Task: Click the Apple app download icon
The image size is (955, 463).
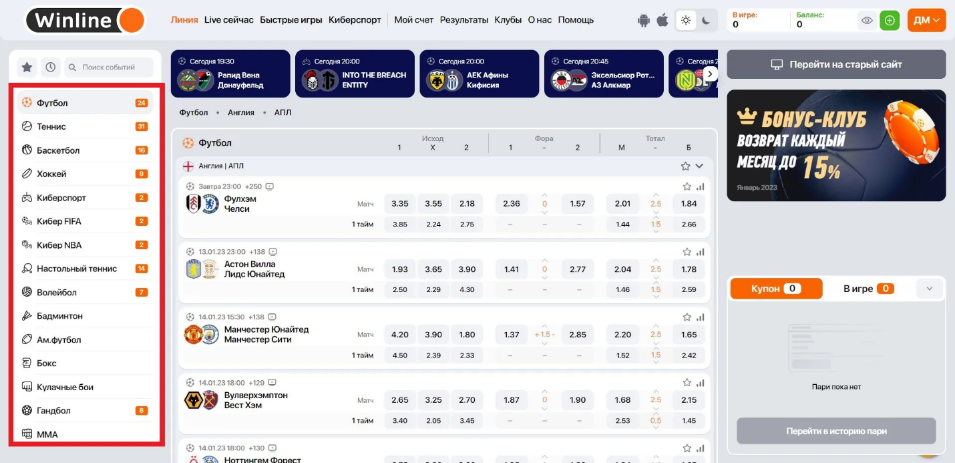Action: pos(662,20)
